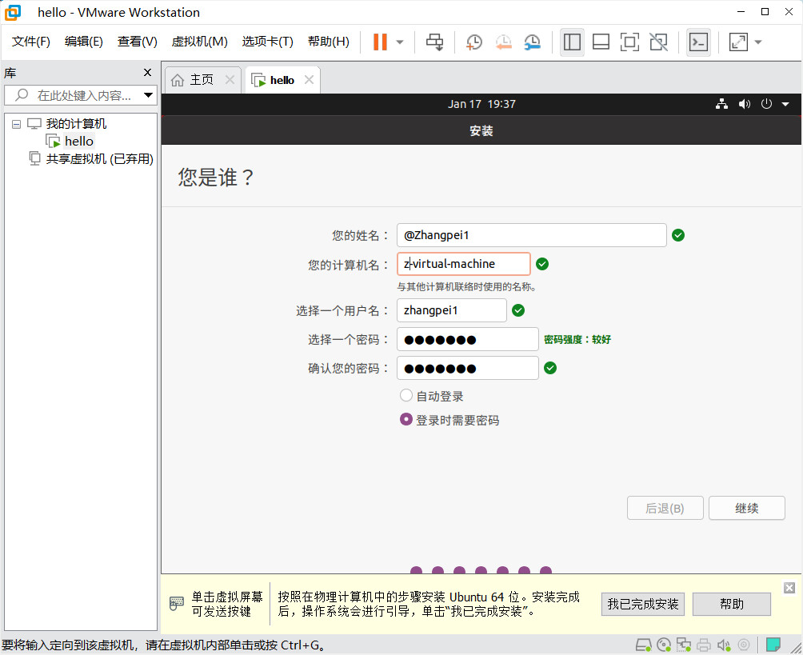Click the stretch guest display icon
The image size is (803, 655).
point(738,42)
